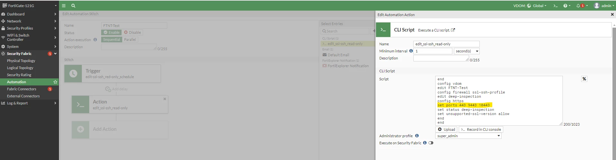Viewport: 616px width, 160px height.
Task: Set stitch Status to Enable
Action: [111, 32]
